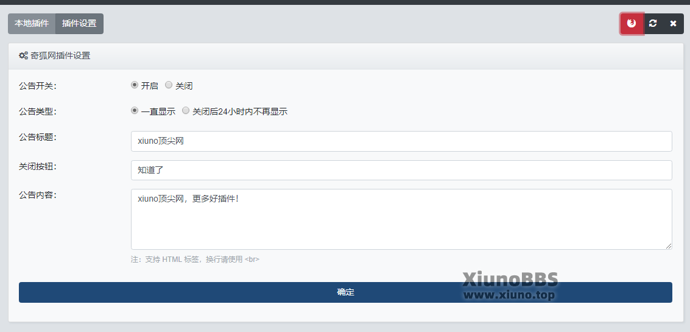690x332 pixels.
Task: Focus the 公告标题 input field
Action: coord(401,141)
